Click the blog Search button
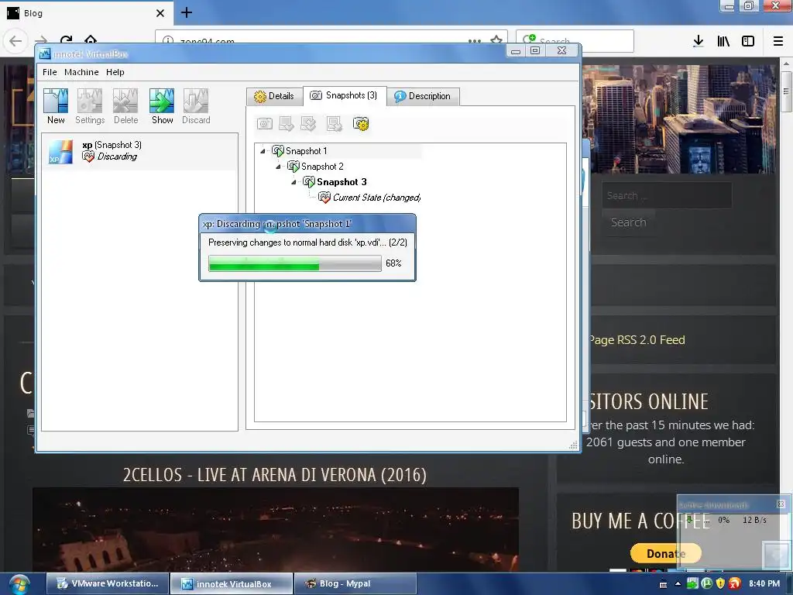793x595 pixels. tap(628, 222)
